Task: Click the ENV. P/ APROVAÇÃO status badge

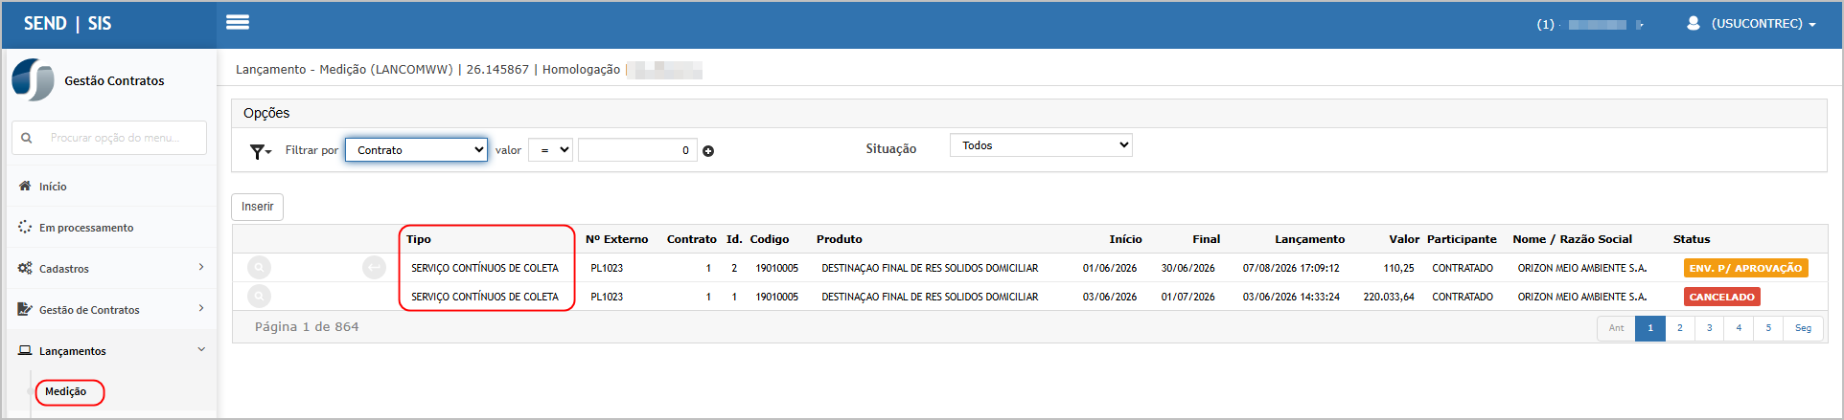Action: (x=1745, y=268)
